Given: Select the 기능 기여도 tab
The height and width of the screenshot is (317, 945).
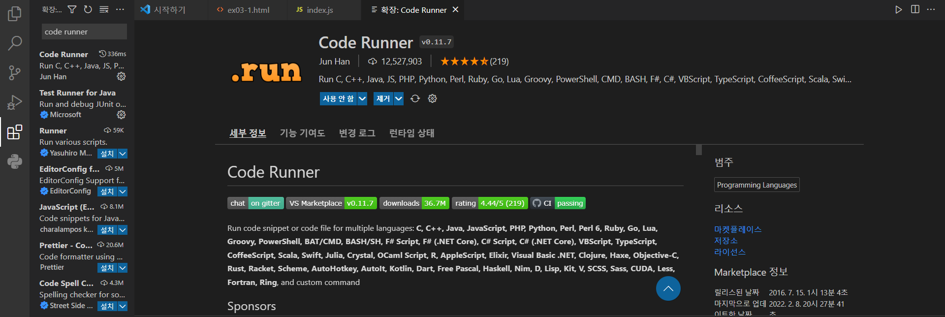Looking at the screenshot, I should pyautogui.click(x=302, y=133).
